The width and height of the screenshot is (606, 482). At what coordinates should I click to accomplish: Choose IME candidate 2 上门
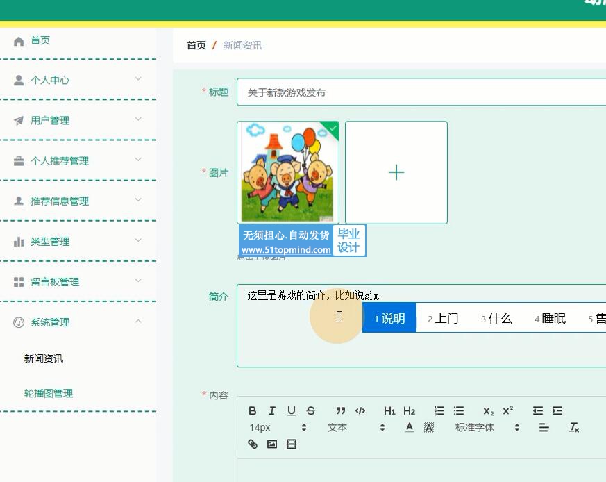pos(443,318)
